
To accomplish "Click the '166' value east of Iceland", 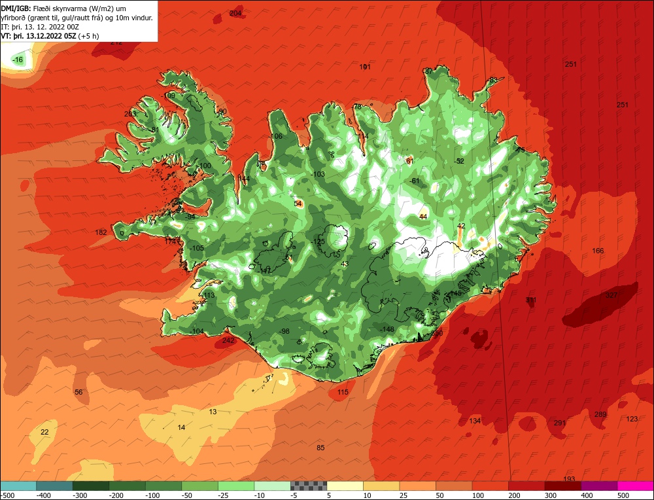I will tap(598, 251).
